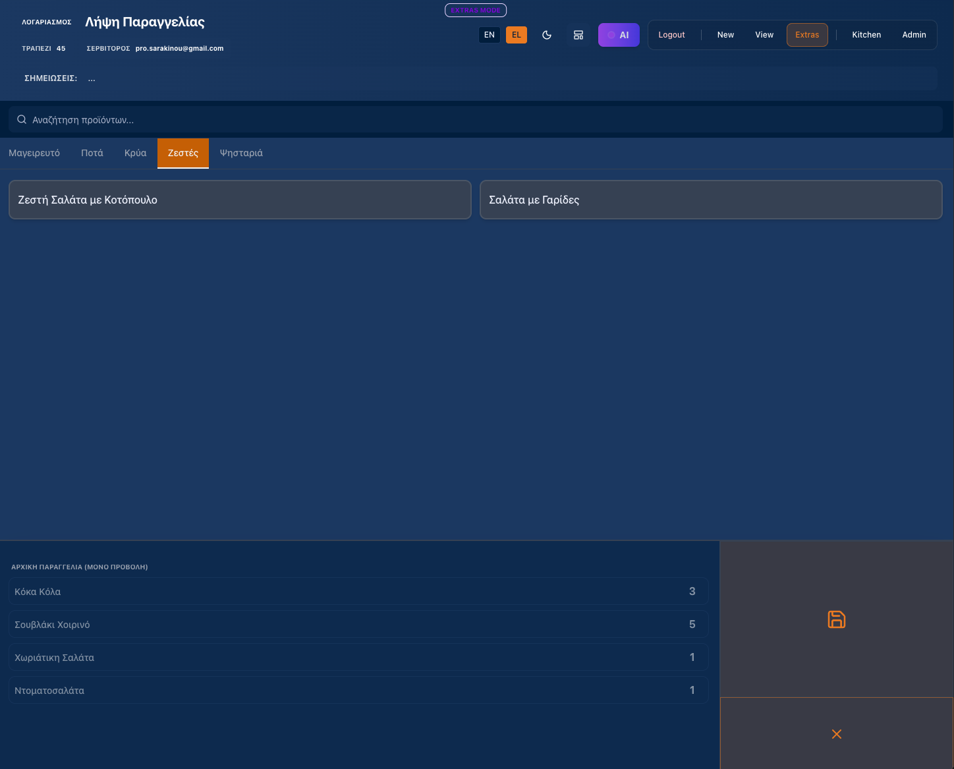Screen dimensions: 954x769
Task: Go to the Kitchen page
Action: (x=866, y=35)
